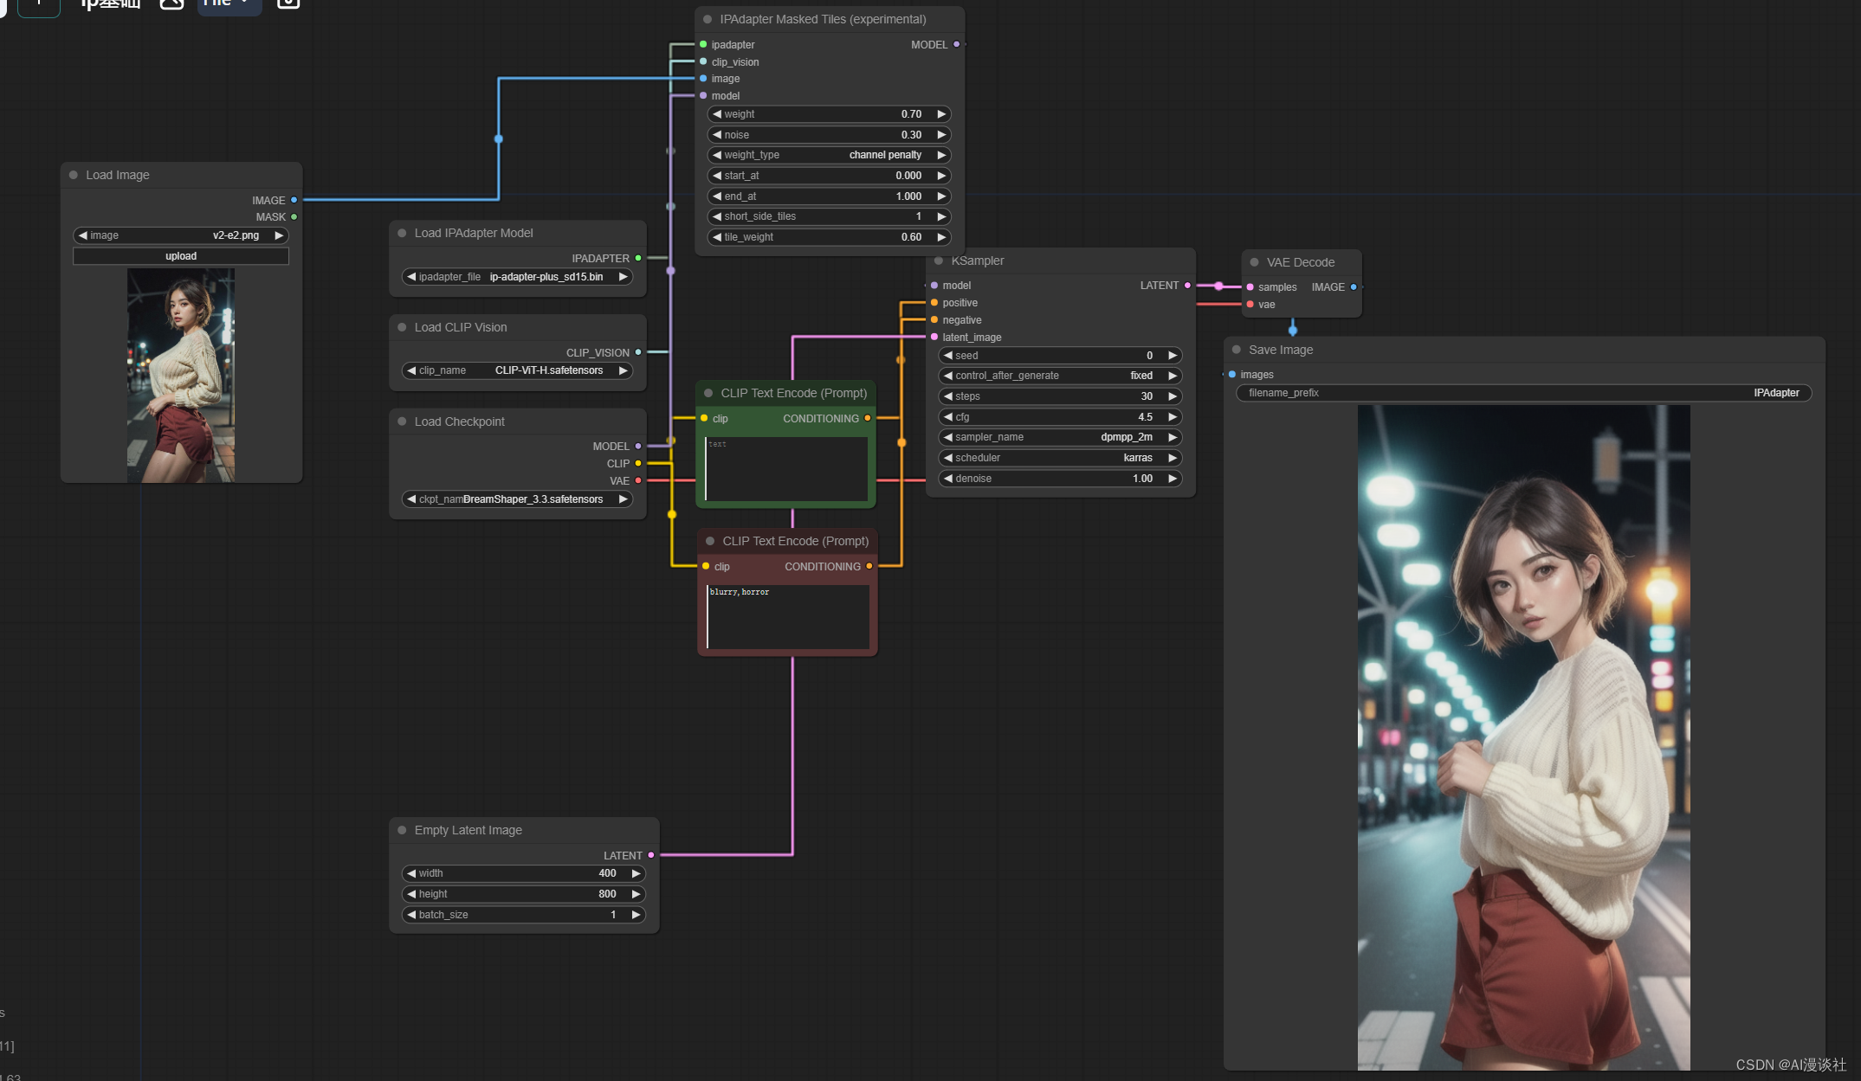Click the denoise value slider field
The width and height of the screenshot is (1861, 1081).
click(1059, 479)
